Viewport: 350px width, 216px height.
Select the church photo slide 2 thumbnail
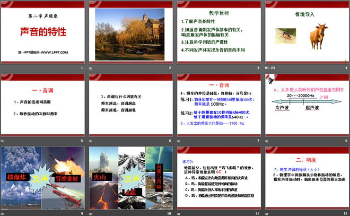pos(131,32)
